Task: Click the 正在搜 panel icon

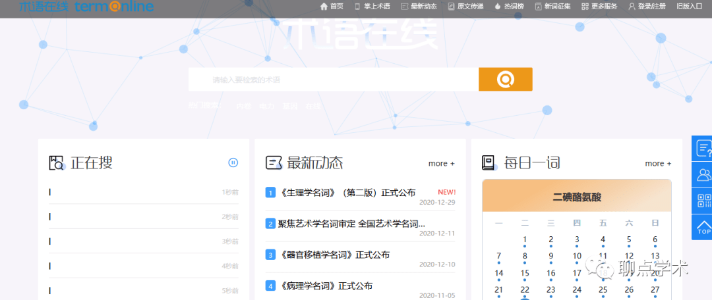Action: point(57,162)
